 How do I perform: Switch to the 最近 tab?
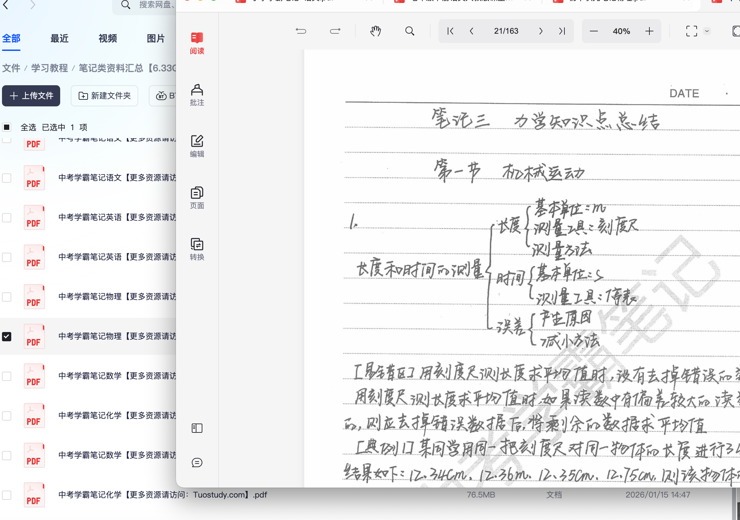coord(59,39)
